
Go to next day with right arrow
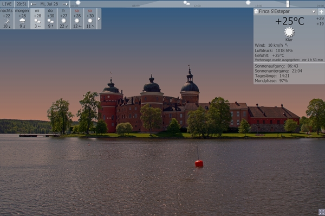tap(65, 4)
